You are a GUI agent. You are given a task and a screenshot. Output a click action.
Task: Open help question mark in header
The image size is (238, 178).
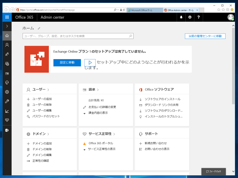198,17
